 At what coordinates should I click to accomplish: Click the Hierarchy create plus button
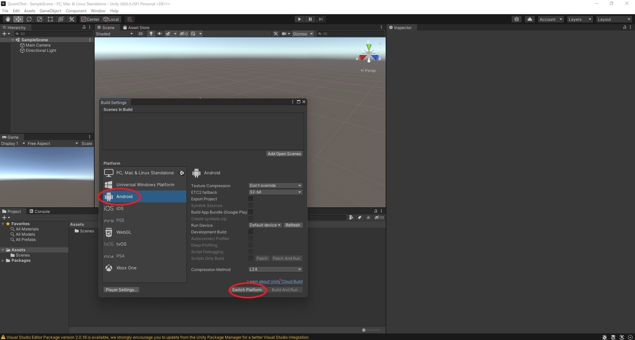(6, 34)
